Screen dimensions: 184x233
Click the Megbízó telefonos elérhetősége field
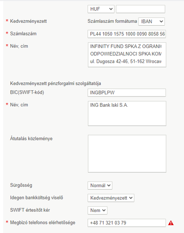pos(127,223)
